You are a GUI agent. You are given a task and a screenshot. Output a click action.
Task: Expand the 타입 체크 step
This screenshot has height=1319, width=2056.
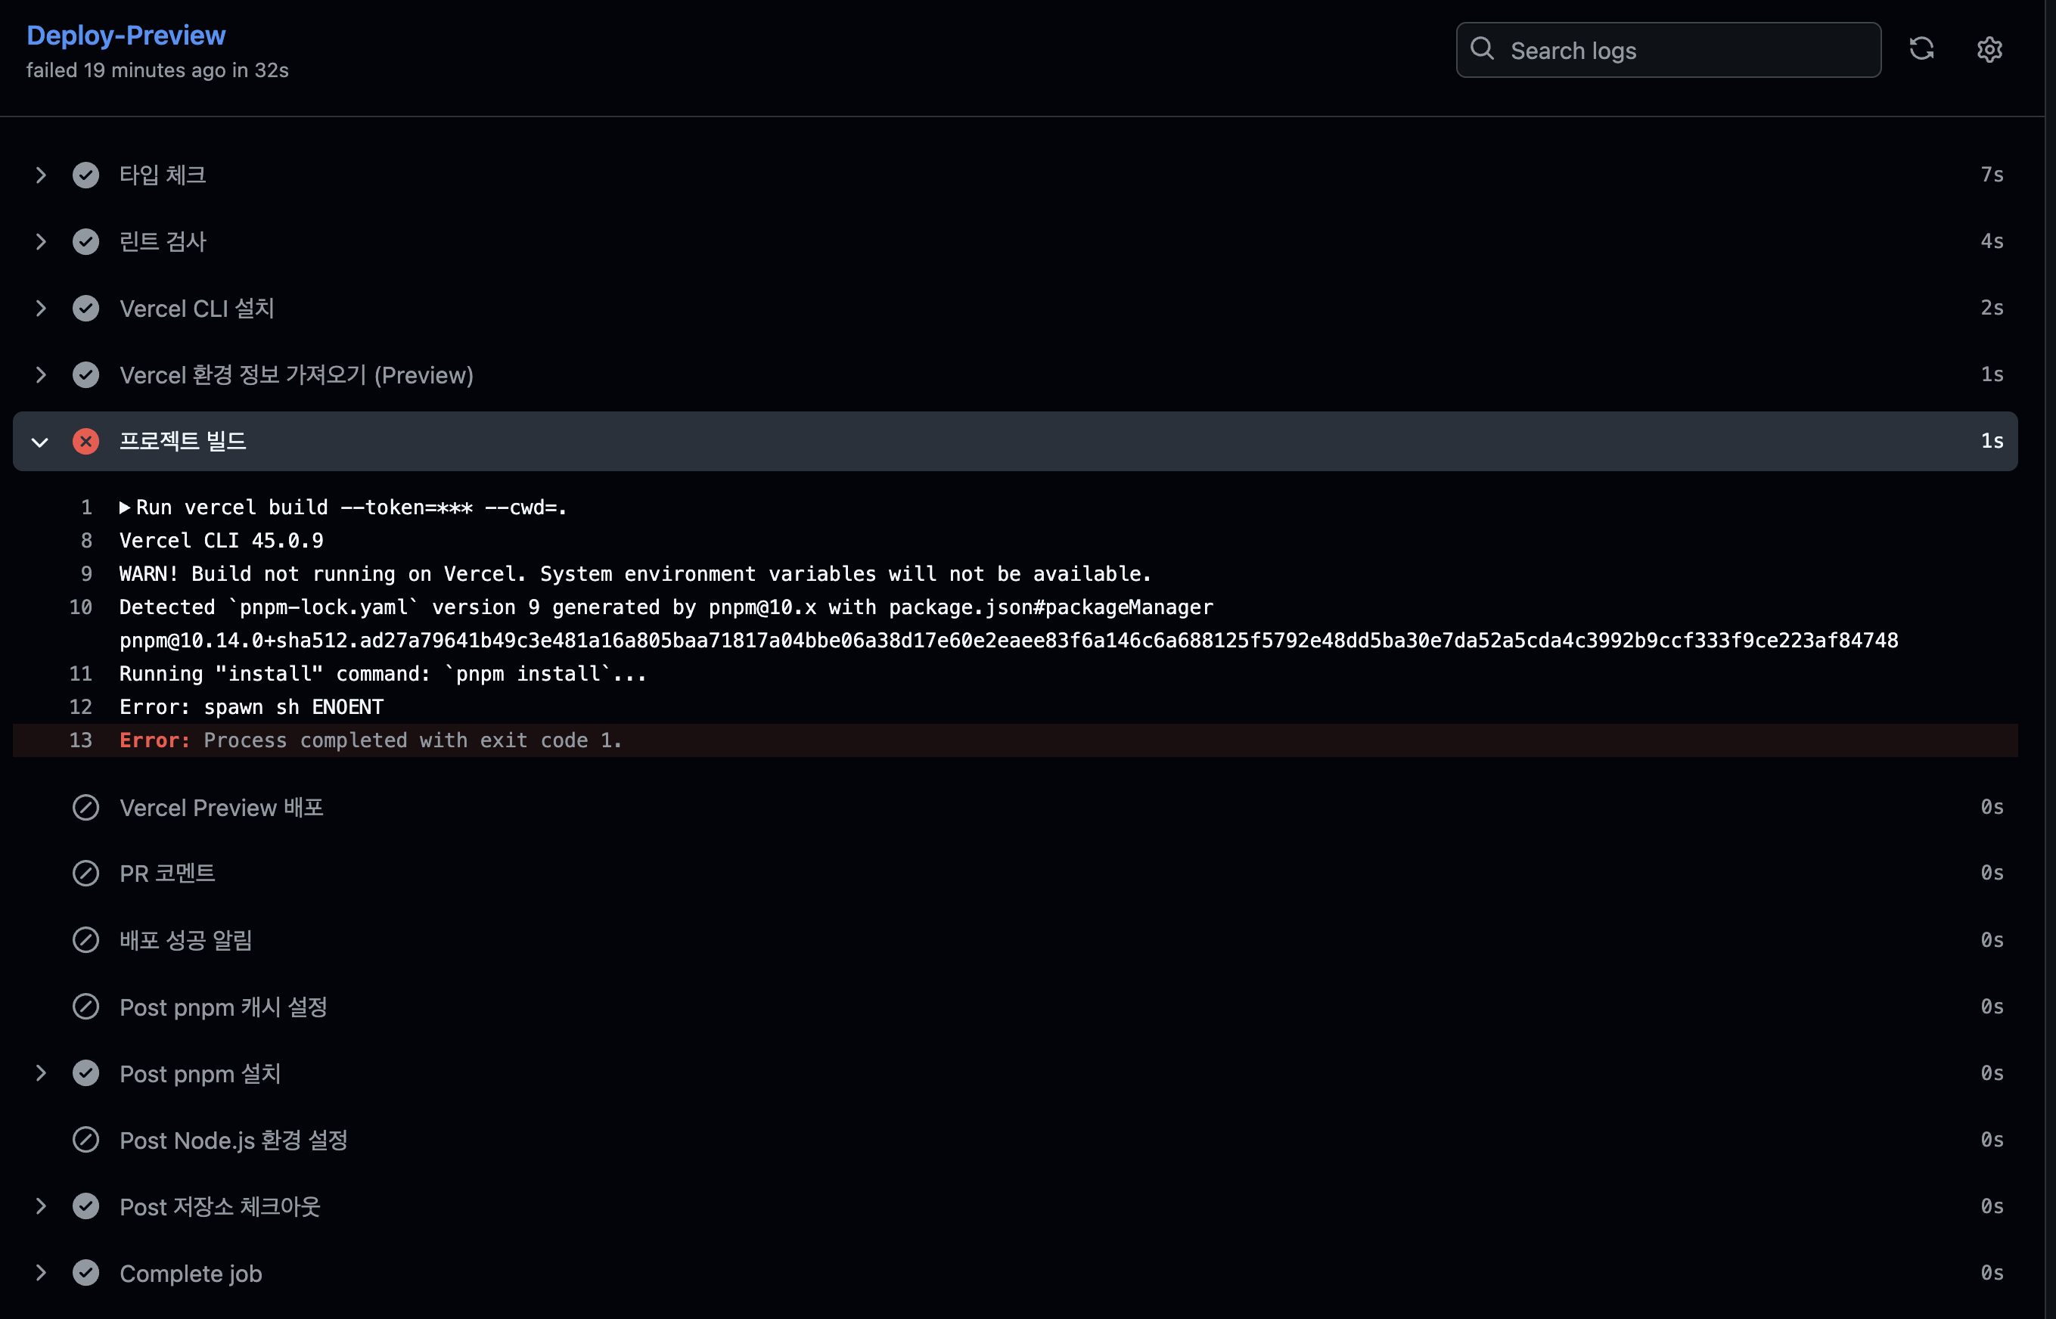(x=40, y=175)
